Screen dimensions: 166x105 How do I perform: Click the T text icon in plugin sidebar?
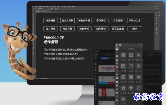pyautogui.click(x=117, y=71)
